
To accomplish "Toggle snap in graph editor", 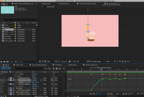I will click(x=100, y=94).
